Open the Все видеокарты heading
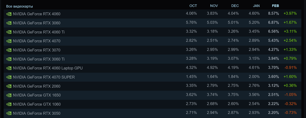Screen dimensions: 306x118 click(19, 6)
